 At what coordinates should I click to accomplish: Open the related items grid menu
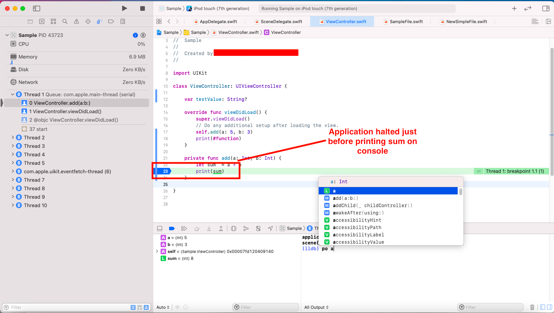(159, 22)
